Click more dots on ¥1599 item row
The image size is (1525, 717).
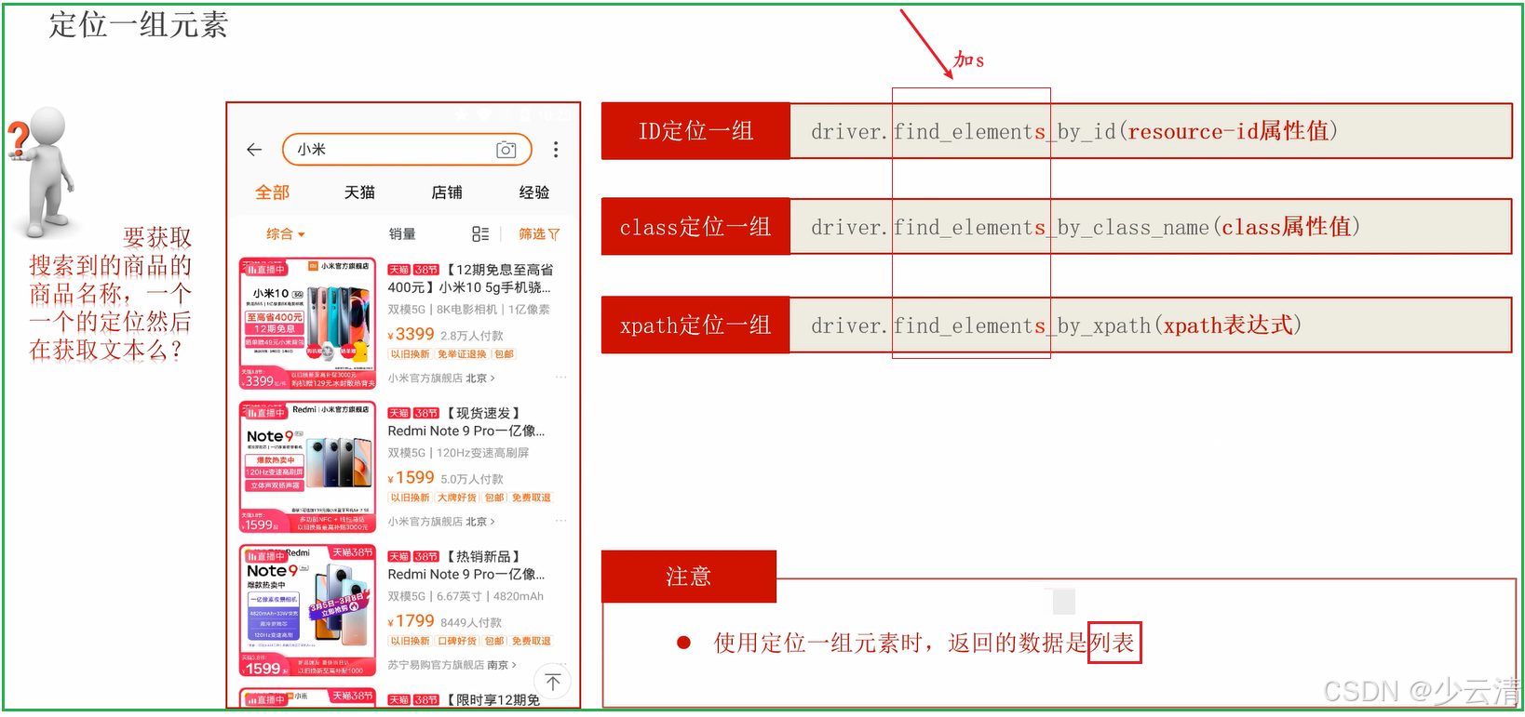click(x=561, y=521)
